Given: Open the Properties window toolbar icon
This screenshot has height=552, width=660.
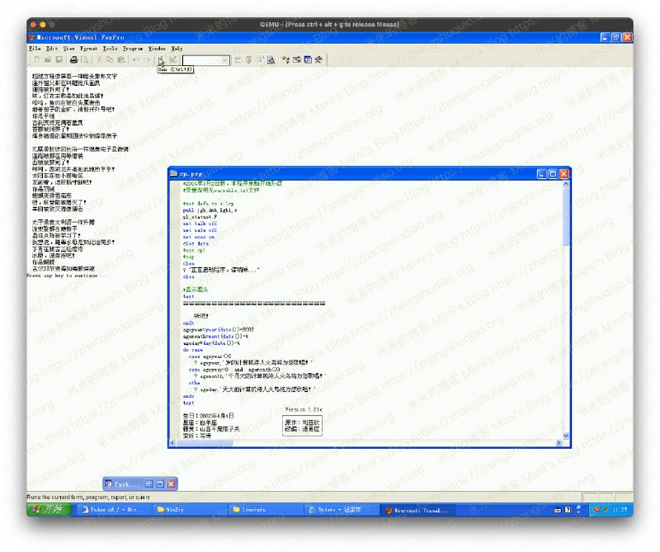Looking at the screenshot, I should click(260, 59).
